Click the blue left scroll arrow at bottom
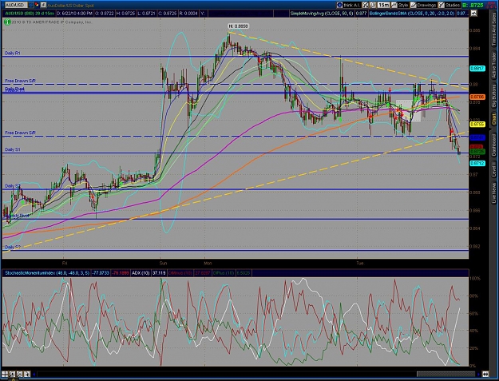Image resolution: width=499 pixels, height=381 pixels. pos(34,375)
